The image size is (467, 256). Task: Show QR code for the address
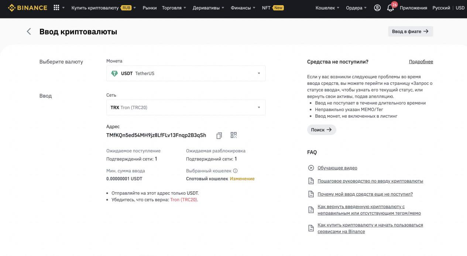(234, 135)
